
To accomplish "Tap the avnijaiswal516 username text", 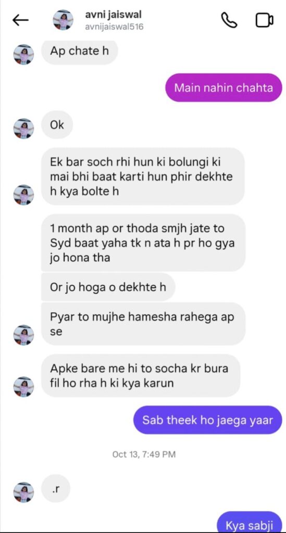I will pos(114,27).
